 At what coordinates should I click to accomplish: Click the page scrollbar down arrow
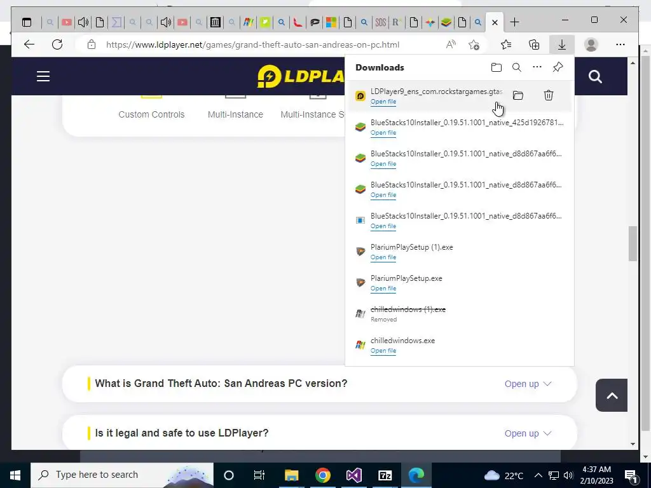coord(633,444)
